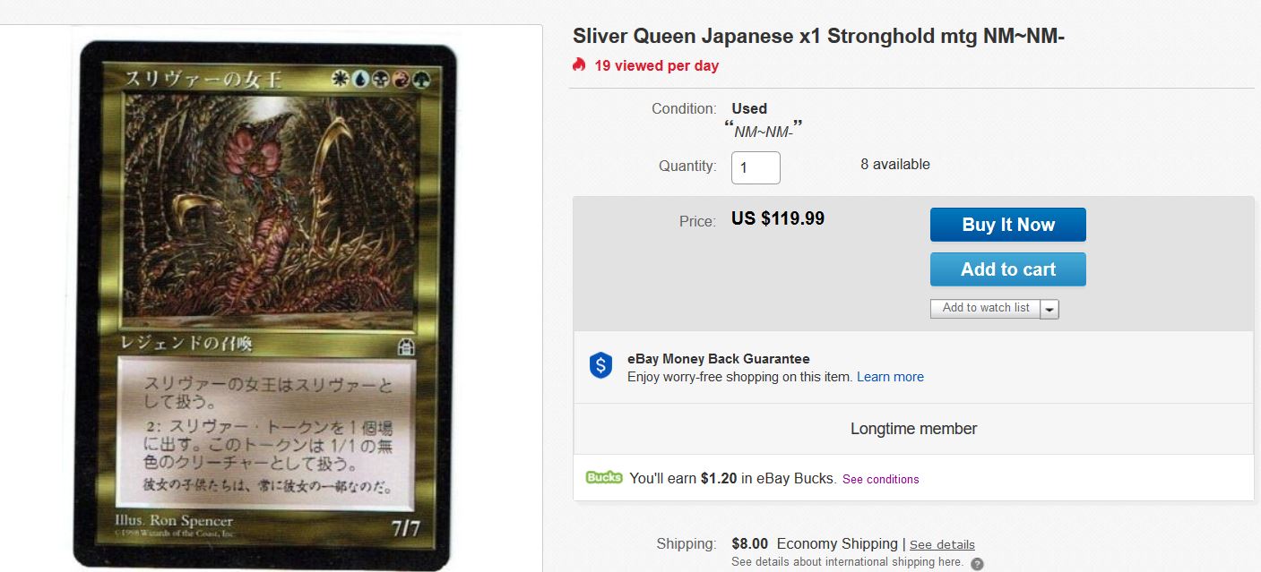
Task: Expand the watch list dropdown arrow
Action: coord(1049,309)
